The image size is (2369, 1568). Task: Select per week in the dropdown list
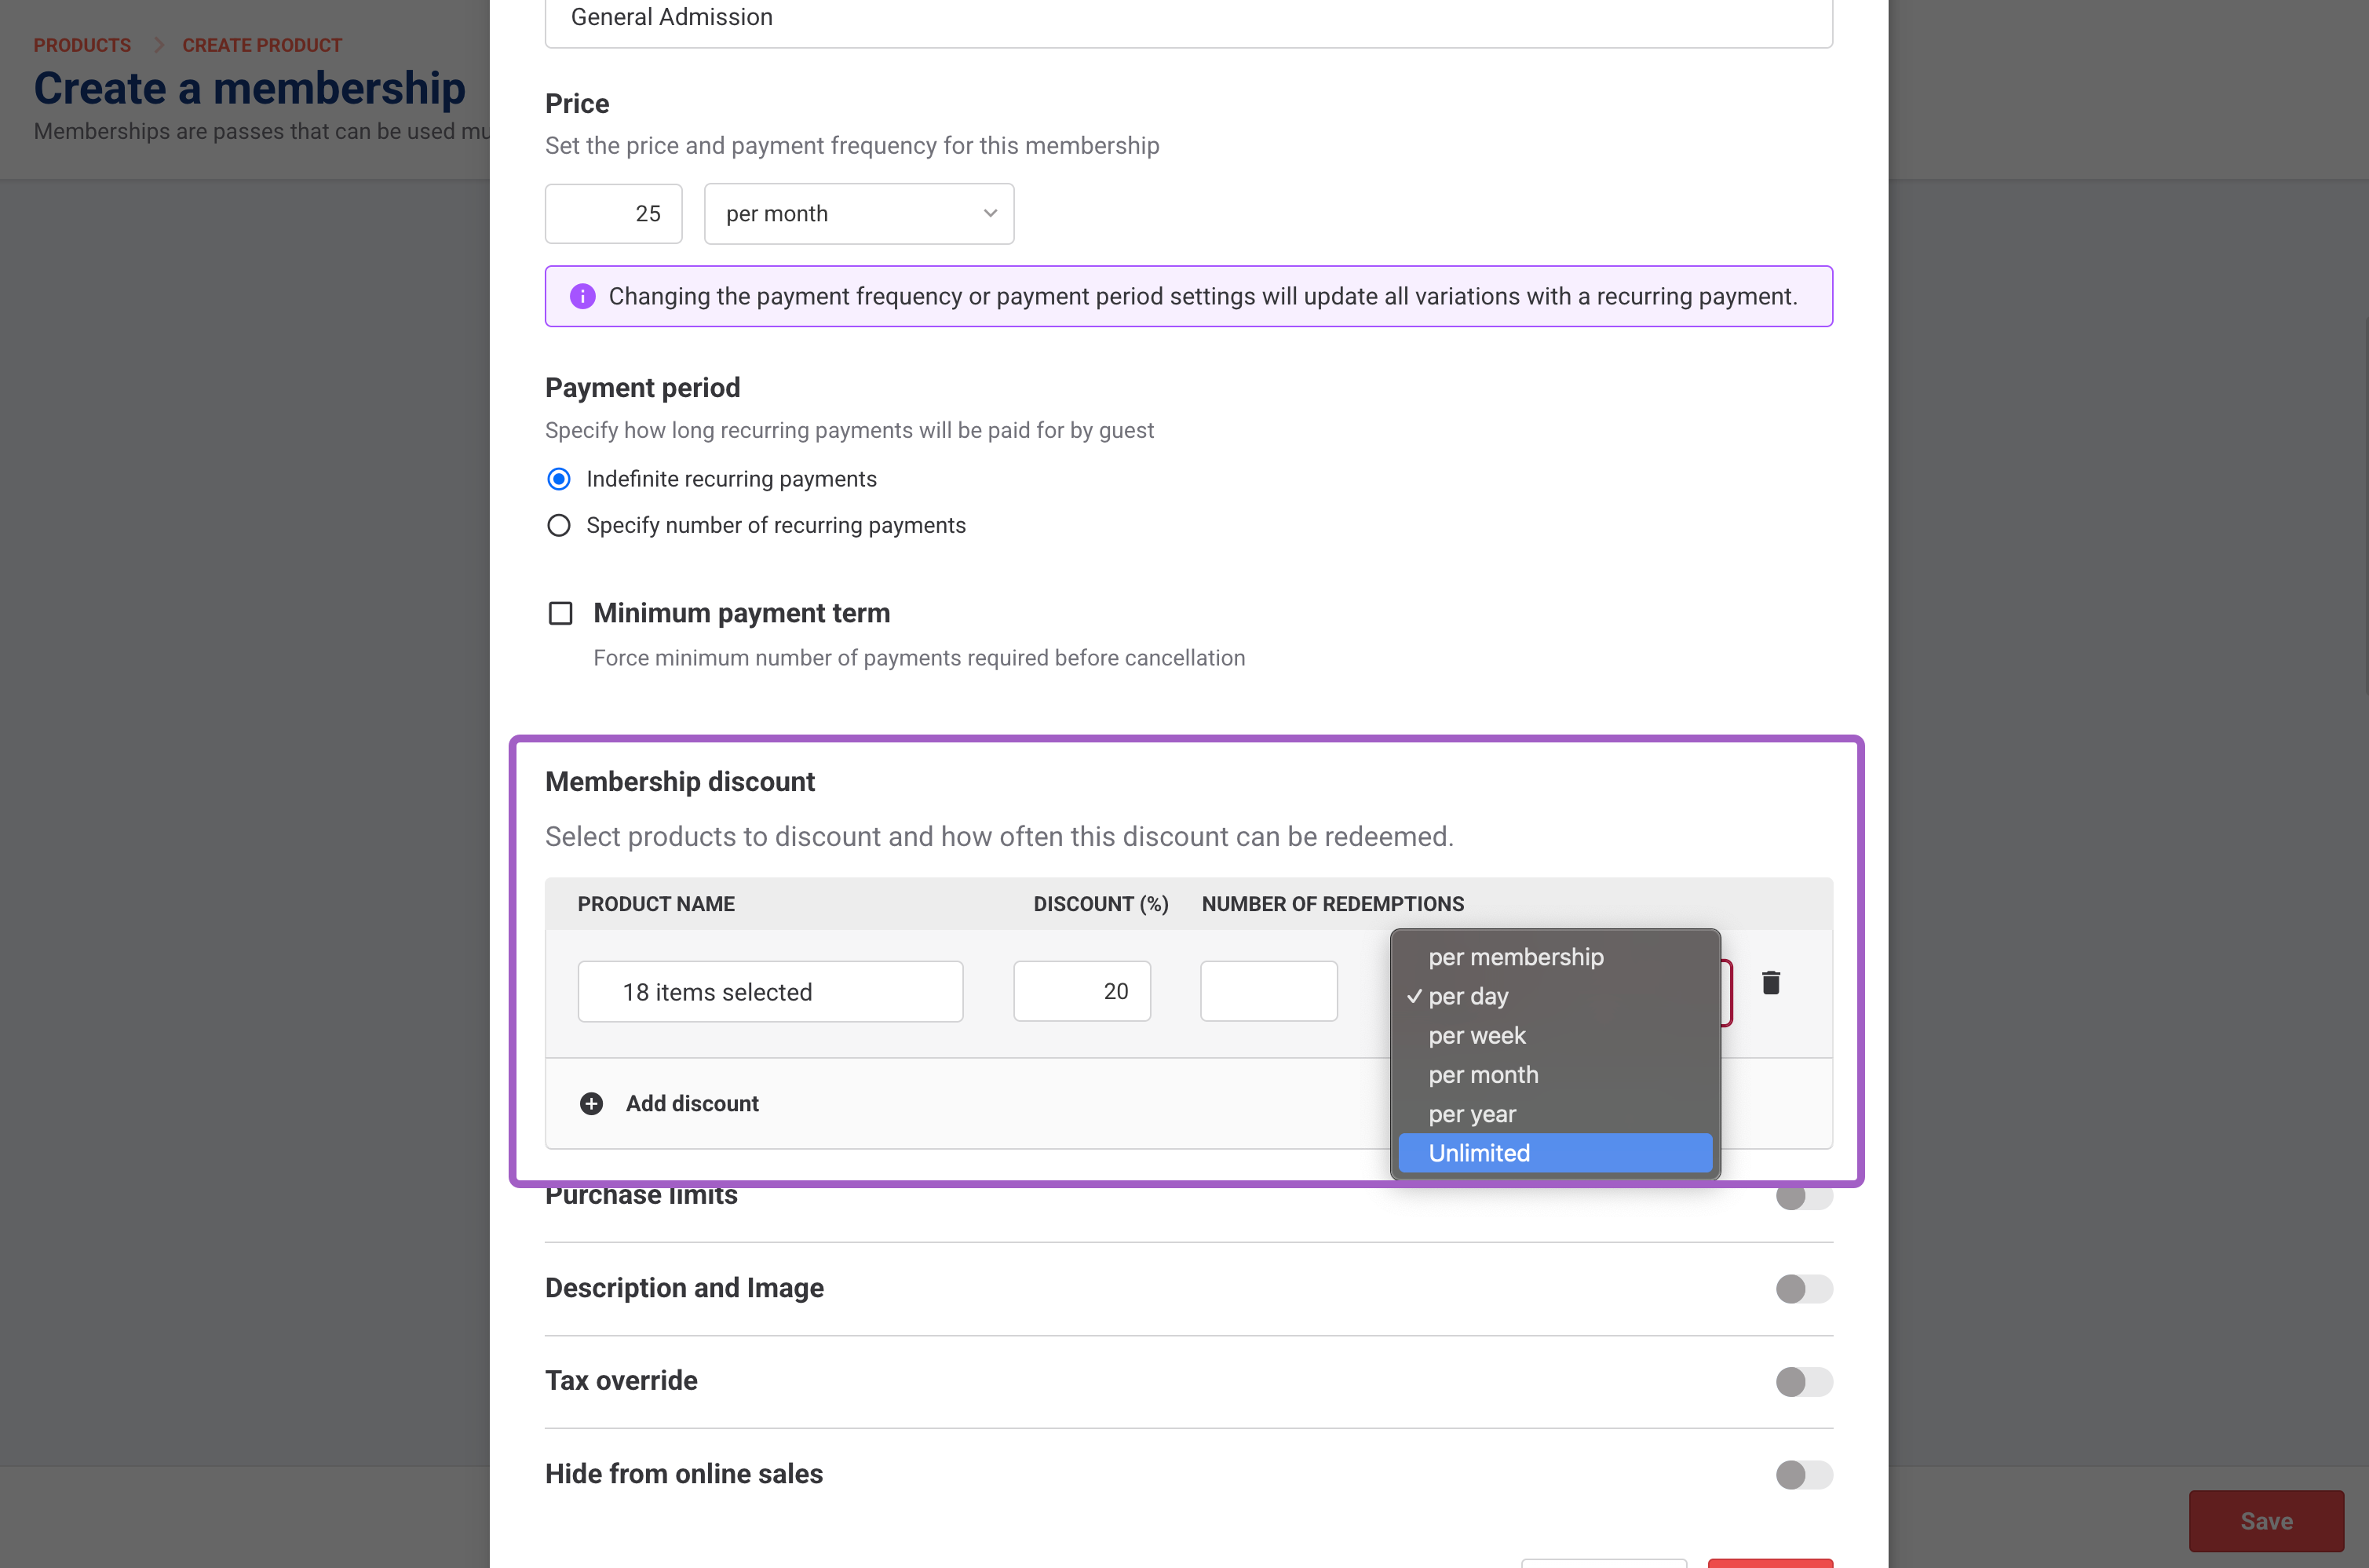coord(1555,1035)
